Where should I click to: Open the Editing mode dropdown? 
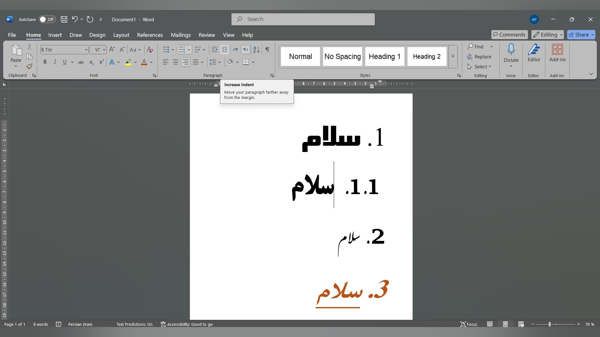(547, 35)
